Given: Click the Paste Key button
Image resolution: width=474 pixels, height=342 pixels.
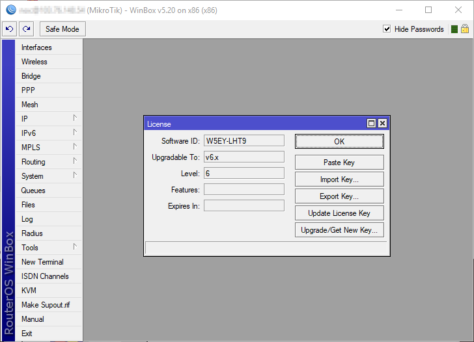Looking at the screenshot, I should coord(339,163).
